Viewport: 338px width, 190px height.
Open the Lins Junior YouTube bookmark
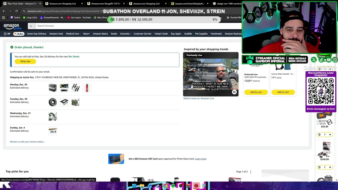(x=79, y=18)
